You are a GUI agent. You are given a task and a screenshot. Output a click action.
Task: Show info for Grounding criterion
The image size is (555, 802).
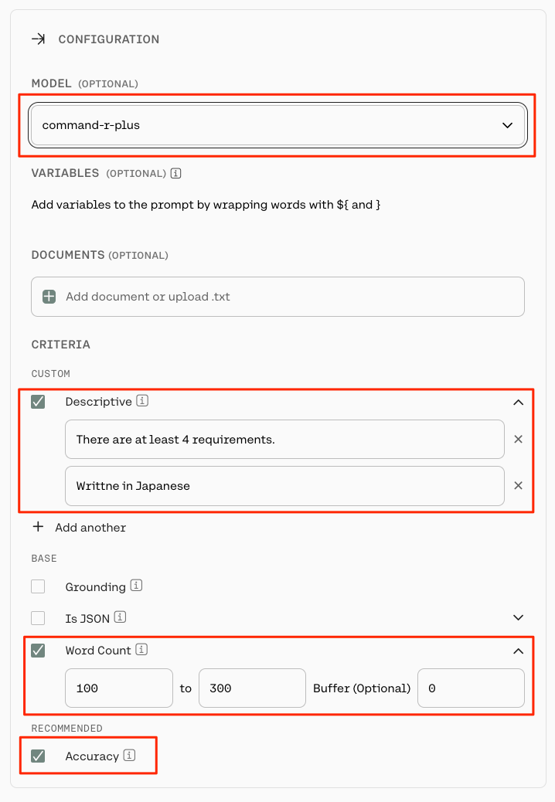click(x=136, y=585)
